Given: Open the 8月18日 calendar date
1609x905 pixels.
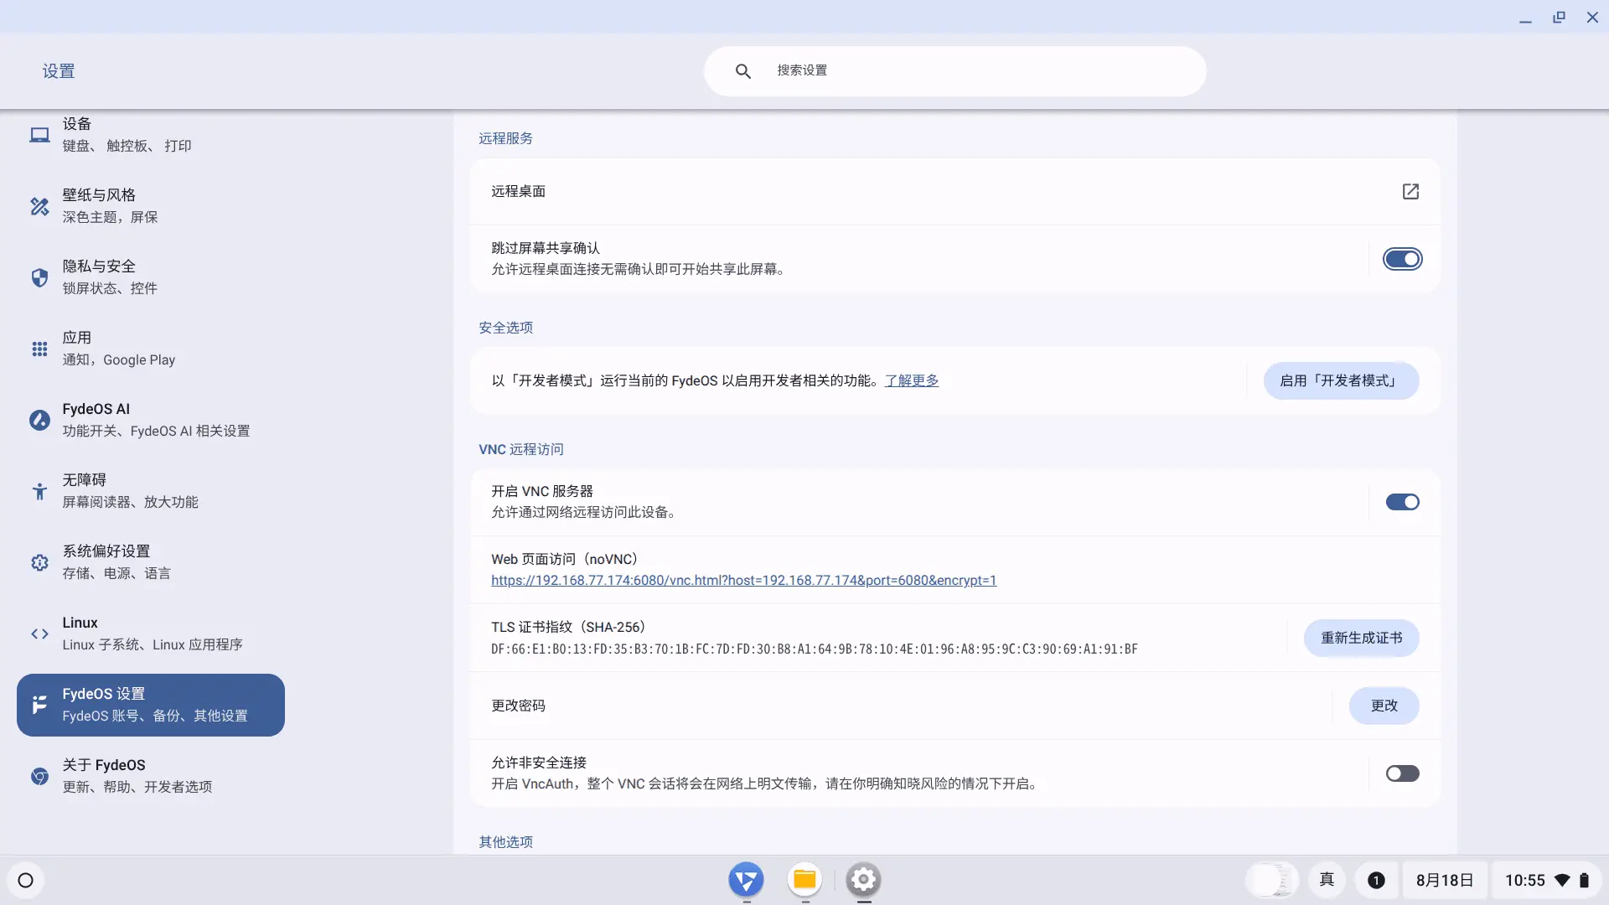Looking at the screenshot, I should click(1445, 880).
